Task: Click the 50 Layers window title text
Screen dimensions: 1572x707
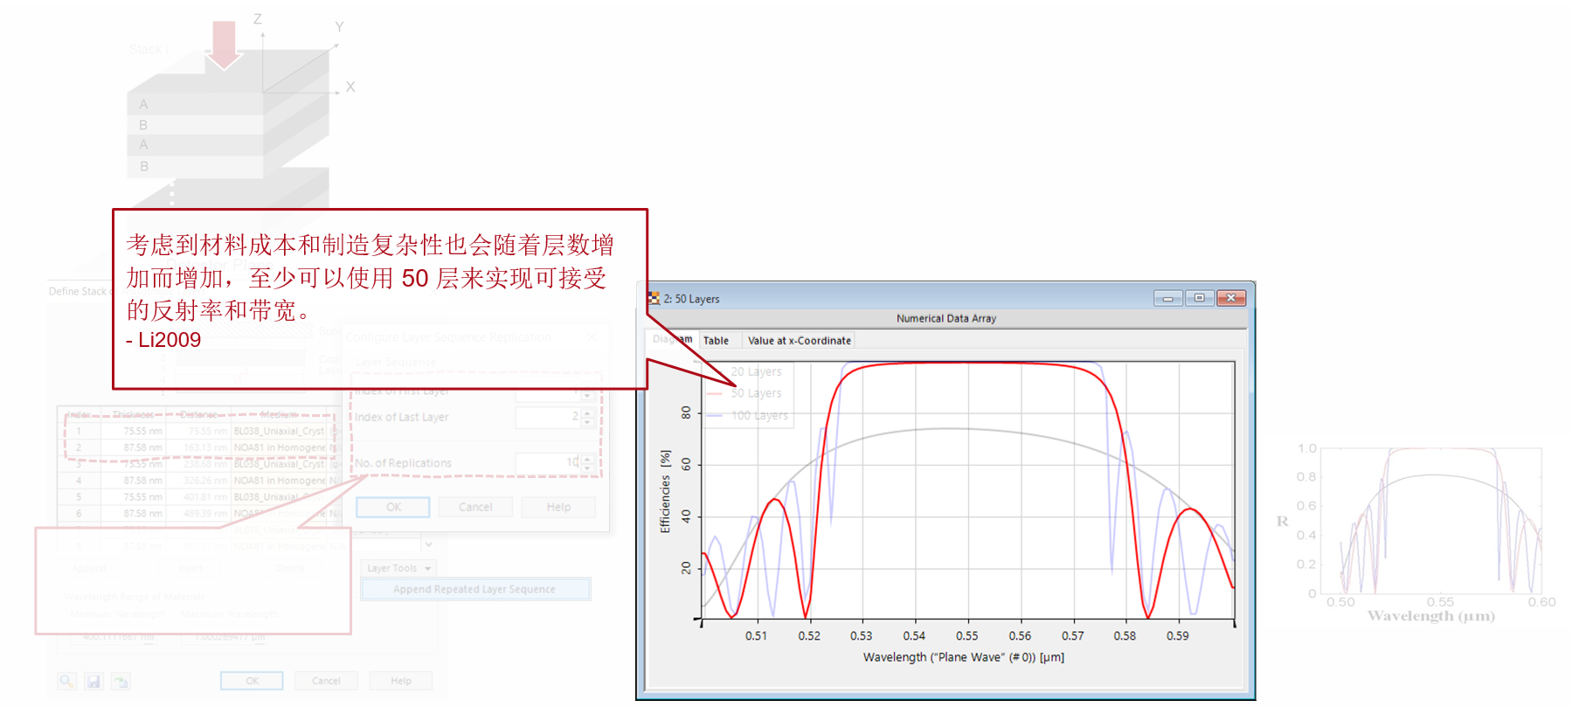Action: [691, 299]
